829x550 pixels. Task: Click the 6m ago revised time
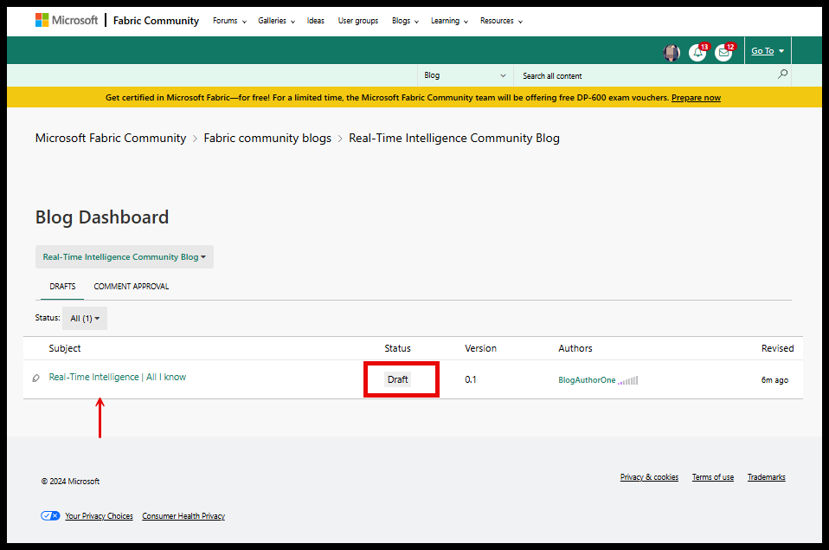[774, 380]
